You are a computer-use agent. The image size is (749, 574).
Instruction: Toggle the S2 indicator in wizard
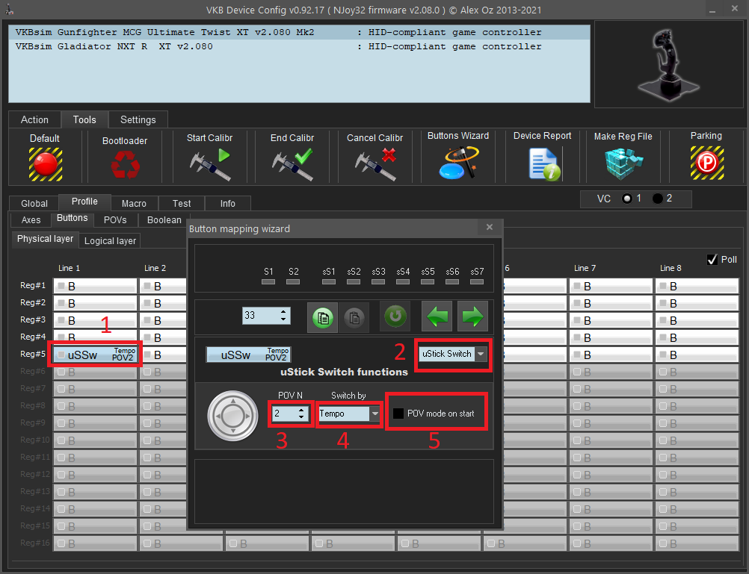[293, 282]
